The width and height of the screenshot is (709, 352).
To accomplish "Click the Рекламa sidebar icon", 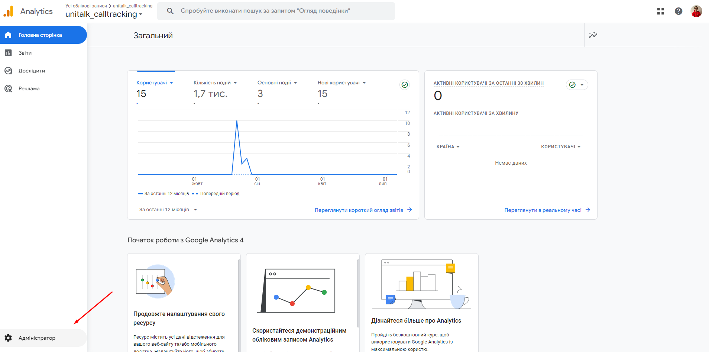I will pyautogui.click(x=8, y=88).
